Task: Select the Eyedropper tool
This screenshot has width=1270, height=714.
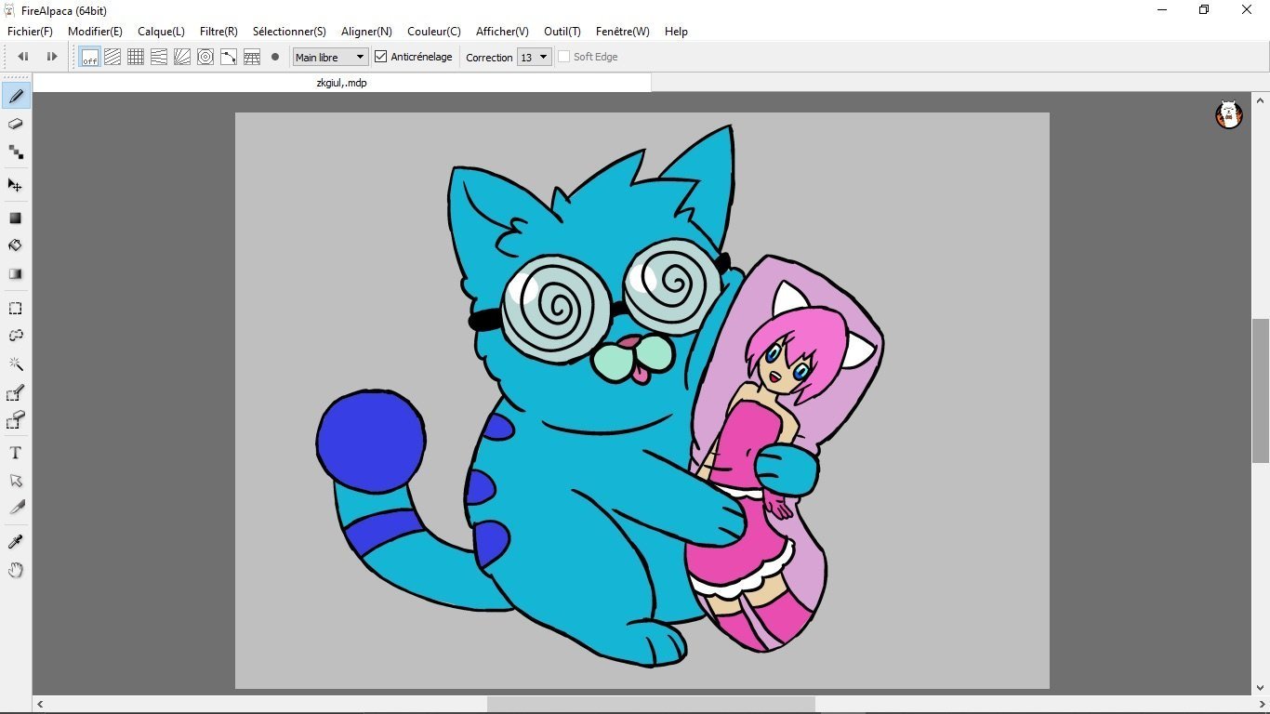Action: 16,542
